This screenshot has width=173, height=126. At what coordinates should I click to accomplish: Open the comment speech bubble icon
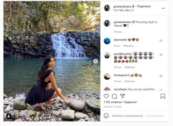pos(114,96)
